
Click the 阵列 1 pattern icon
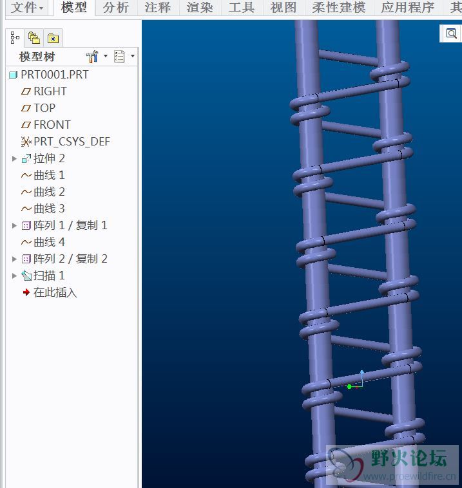point(26,225)
